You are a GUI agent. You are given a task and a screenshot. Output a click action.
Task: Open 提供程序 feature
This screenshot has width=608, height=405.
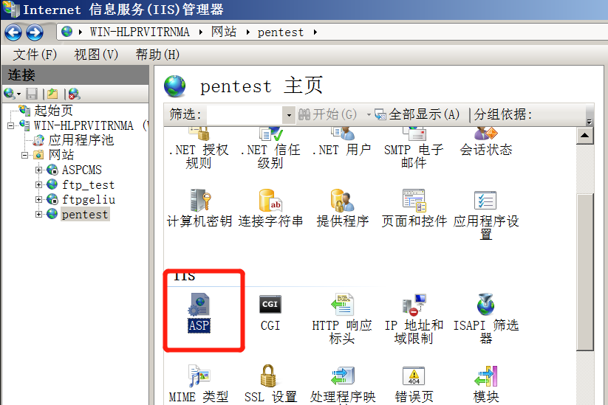tap(342, 209)
